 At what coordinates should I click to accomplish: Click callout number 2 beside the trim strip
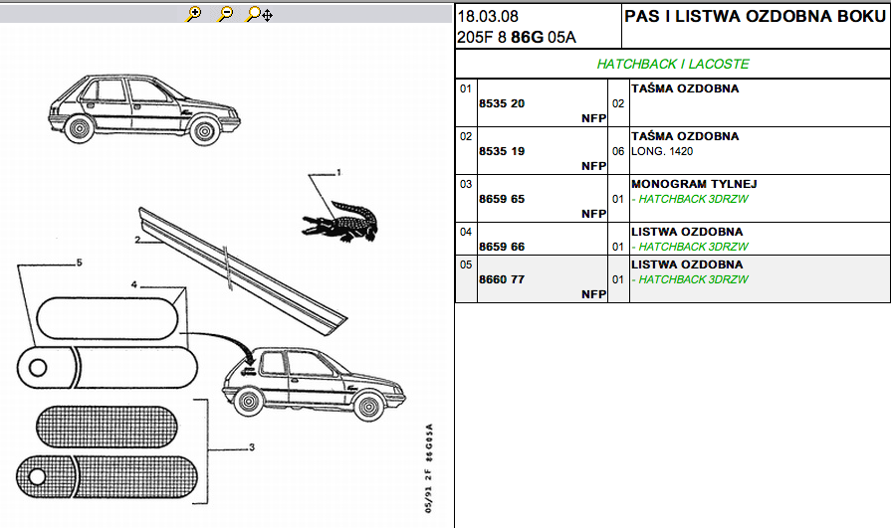[x=137, y=240]
